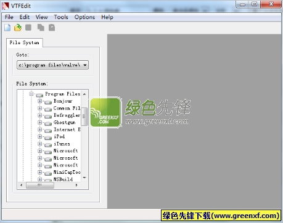Screen dimensions: 283x223
Task: Click the tree scroll down arrow
Action: tap(84, 178)
